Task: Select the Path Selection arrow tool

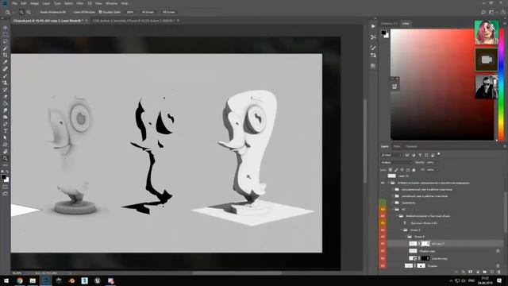Action: coord(6,137)
